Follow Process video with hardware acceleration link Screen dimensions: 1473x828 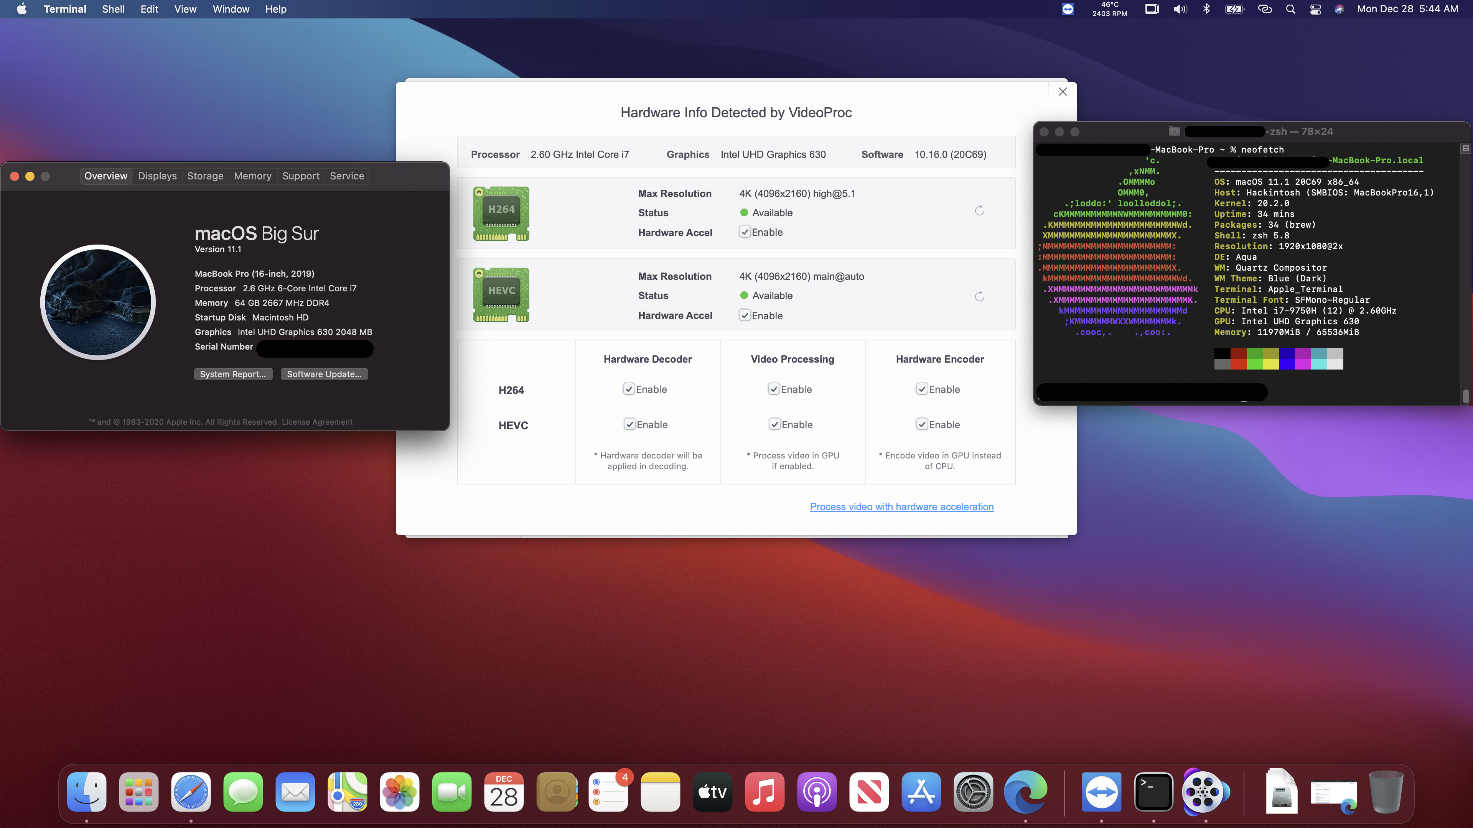(x=902, y=507)
